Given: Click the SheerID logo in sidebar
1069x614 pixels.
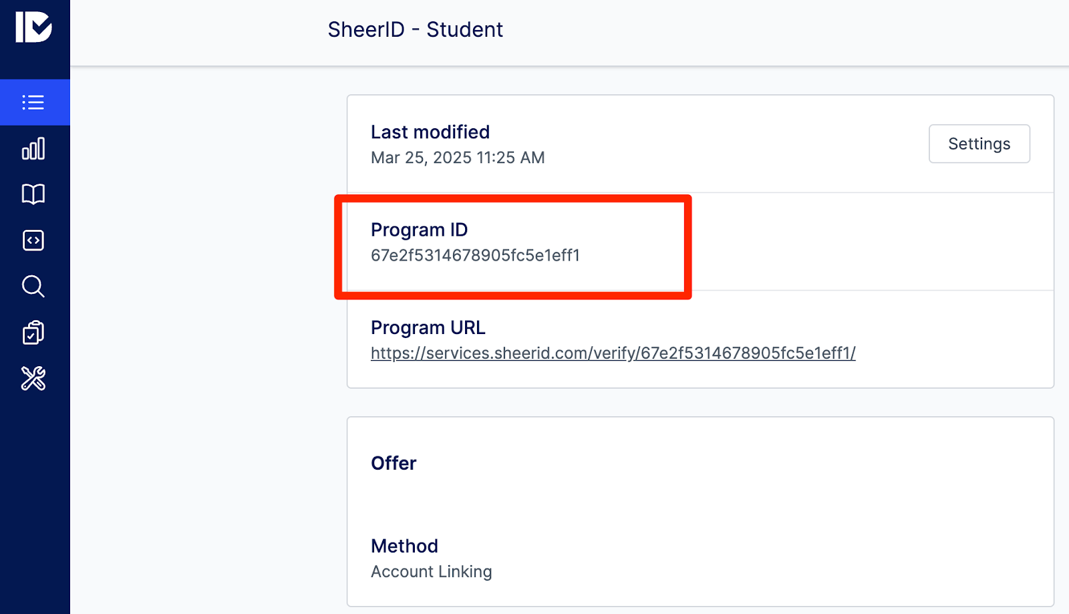Looking at the screenshot, I should tap(33, 27).
